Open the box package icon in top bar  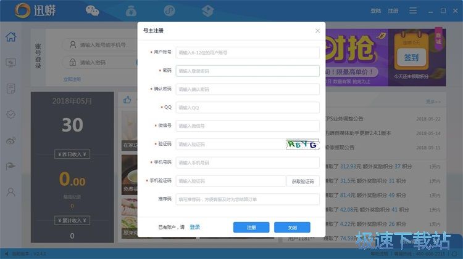point(208,11)
